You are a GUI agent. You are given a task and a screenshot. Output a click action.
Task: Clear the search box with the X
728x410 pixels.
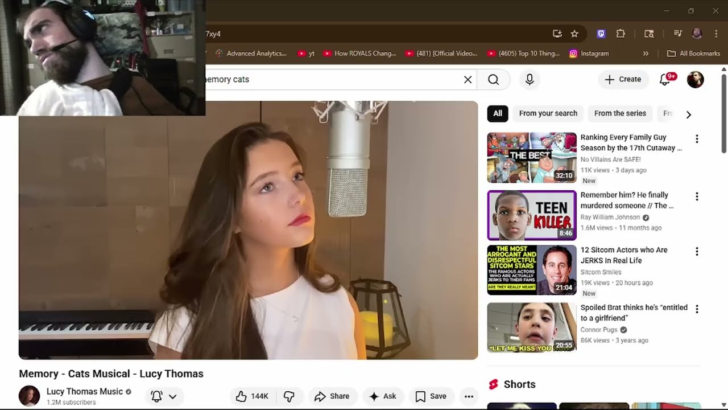pos(468,79)
